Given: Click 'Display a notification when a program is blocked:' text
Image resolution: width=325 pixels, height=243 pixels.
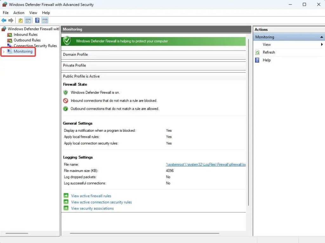Looking at the screenshot, I should [100, 131].
